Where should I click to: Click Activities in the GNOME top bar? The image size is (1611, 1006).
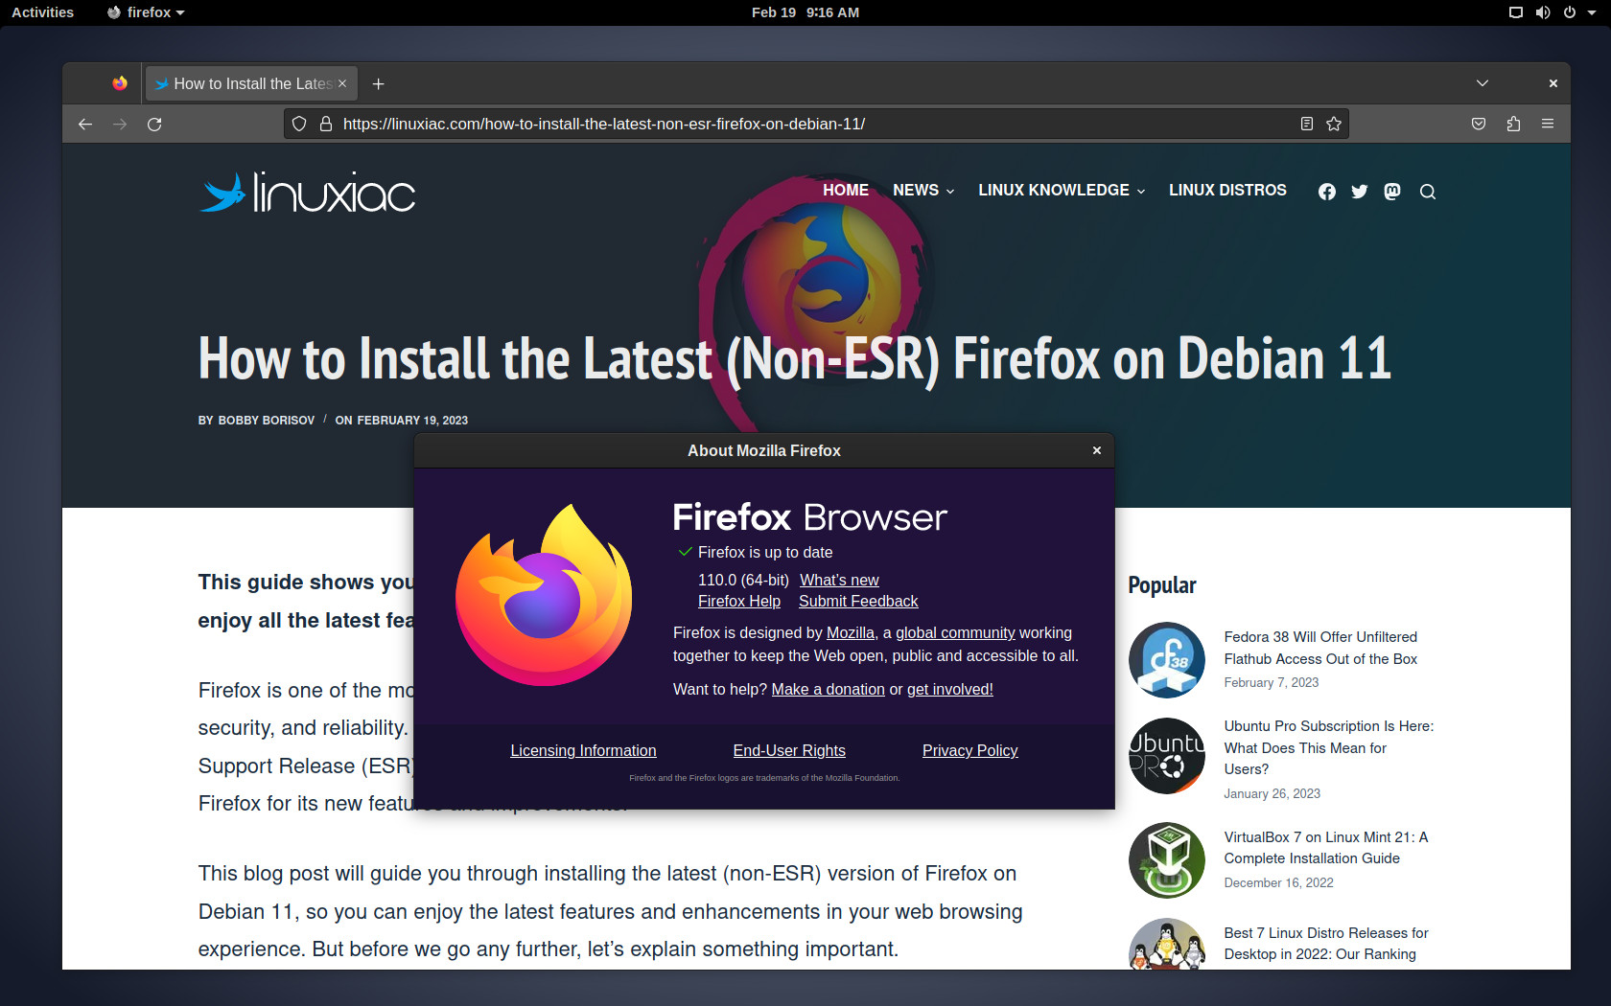42,12
